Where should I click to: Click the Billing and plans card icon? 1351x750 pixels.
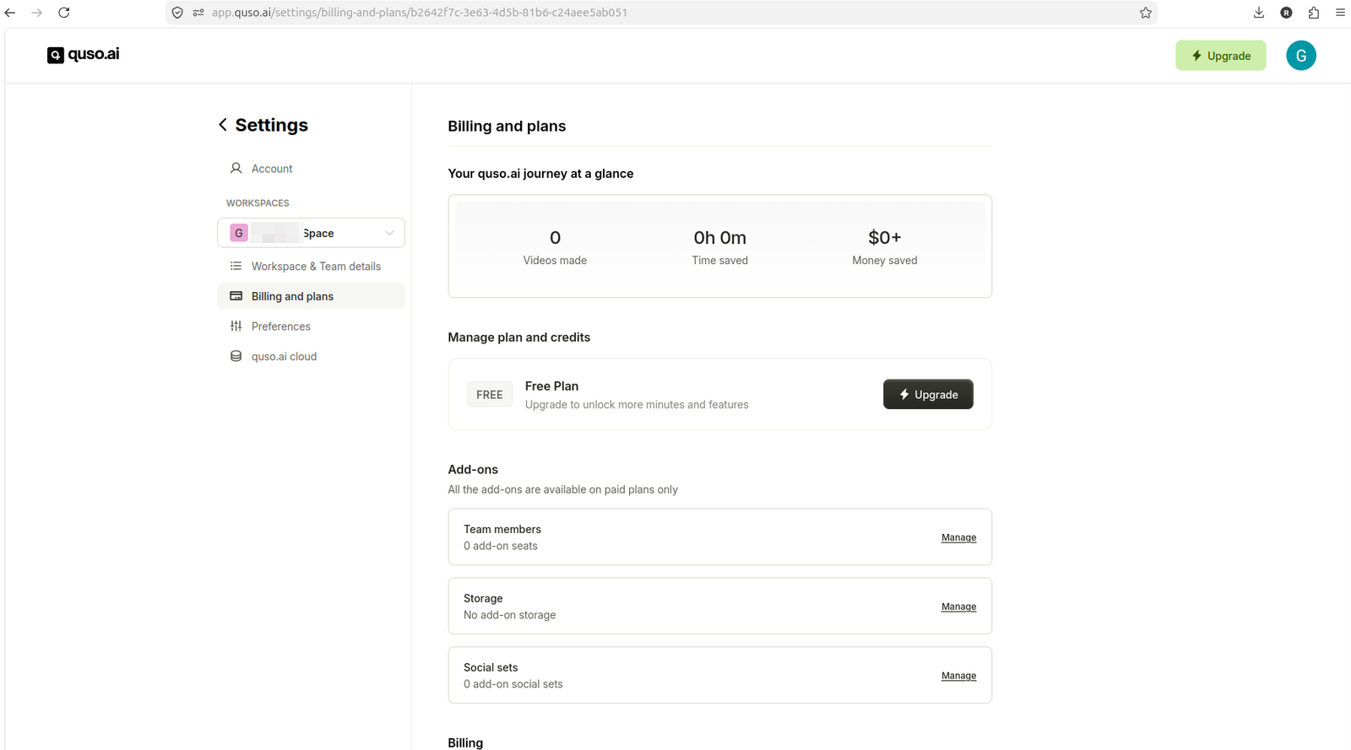(236, 296)
